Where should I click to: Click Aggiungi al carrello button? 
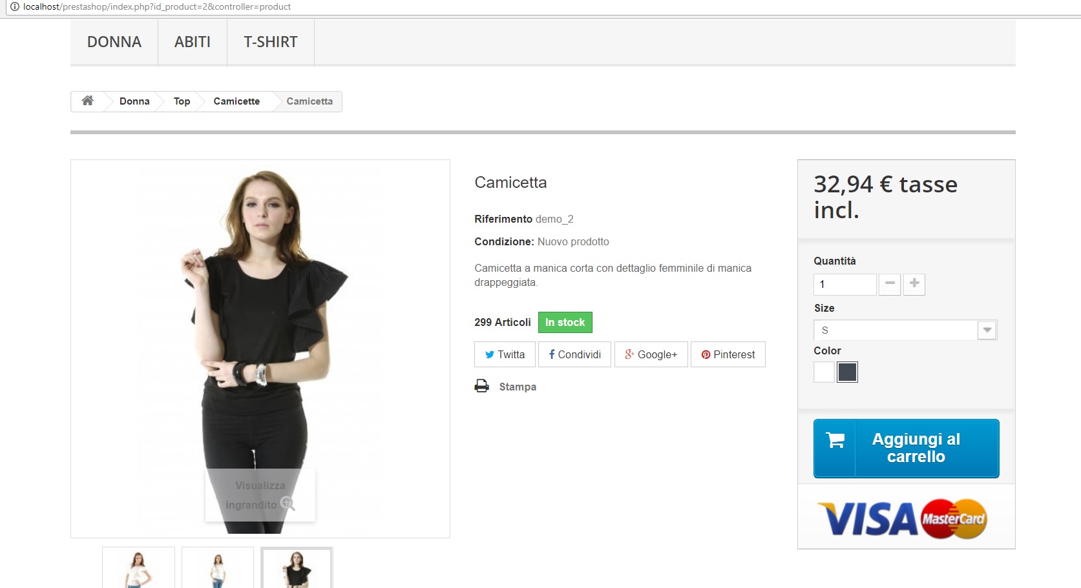coord(907,449)
